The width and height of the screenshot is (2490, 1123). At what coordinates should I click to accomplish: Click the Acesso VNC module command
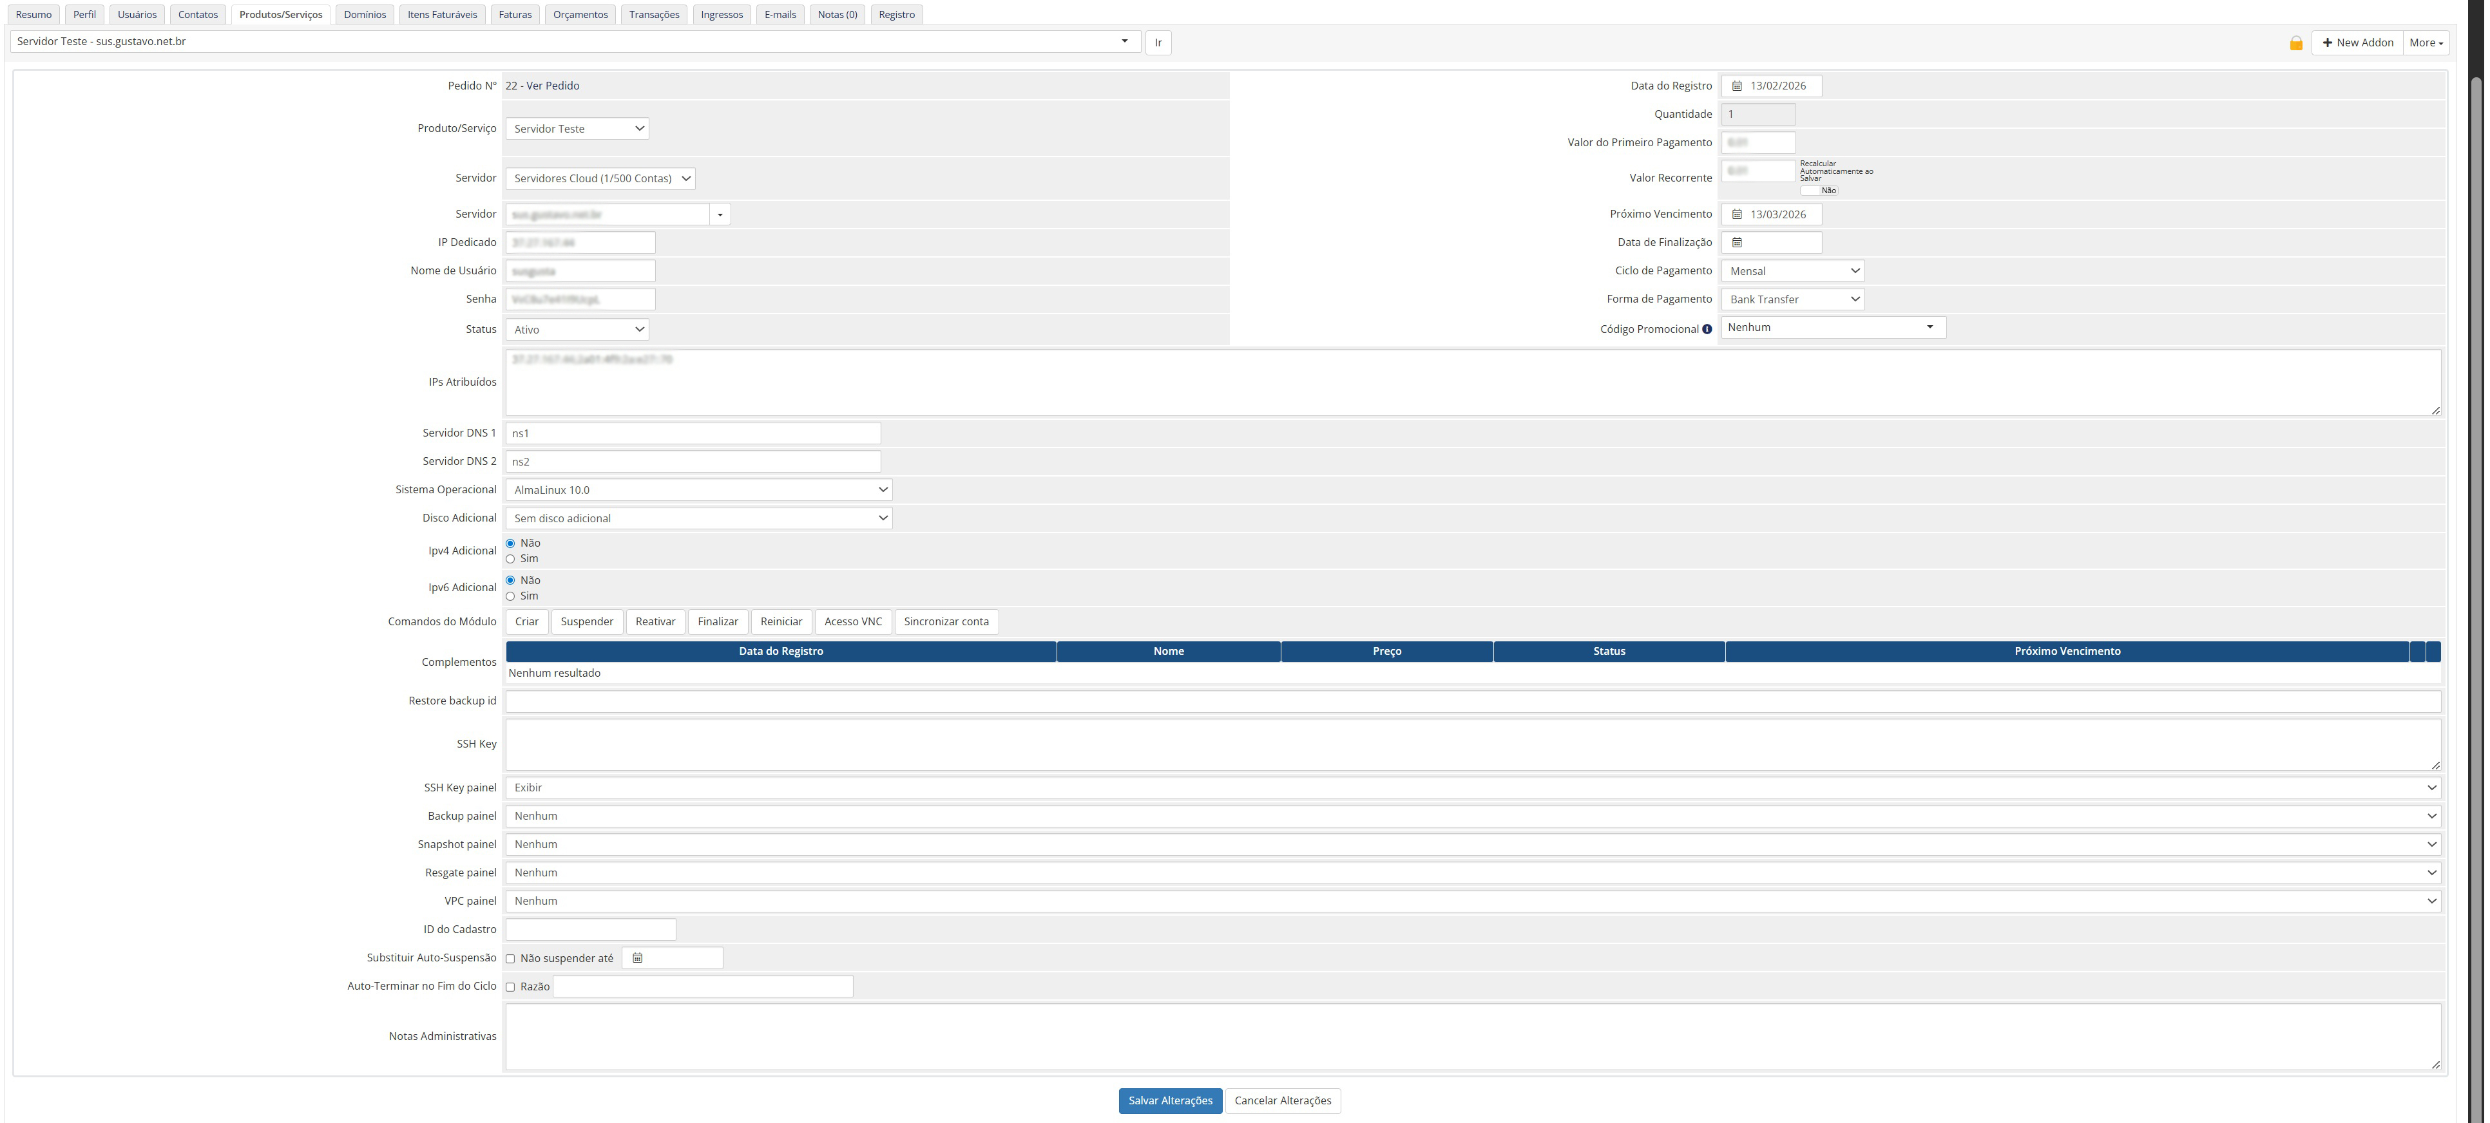click(852, 621)
